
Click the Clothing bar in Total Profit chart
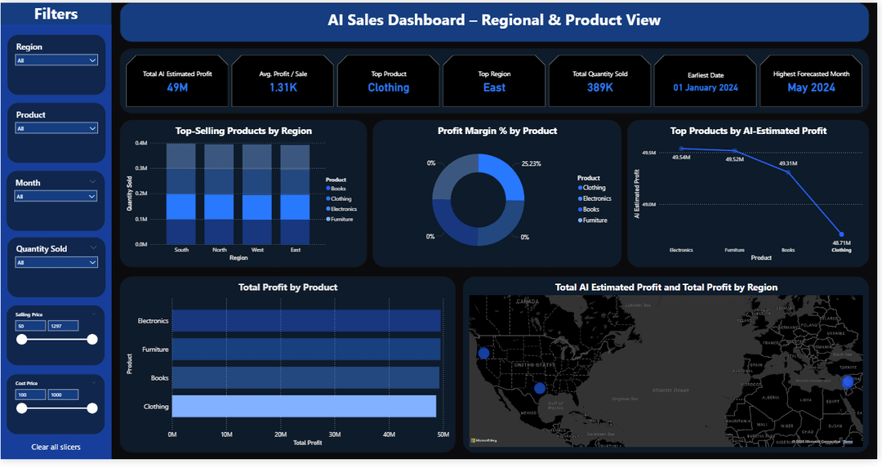304,406
